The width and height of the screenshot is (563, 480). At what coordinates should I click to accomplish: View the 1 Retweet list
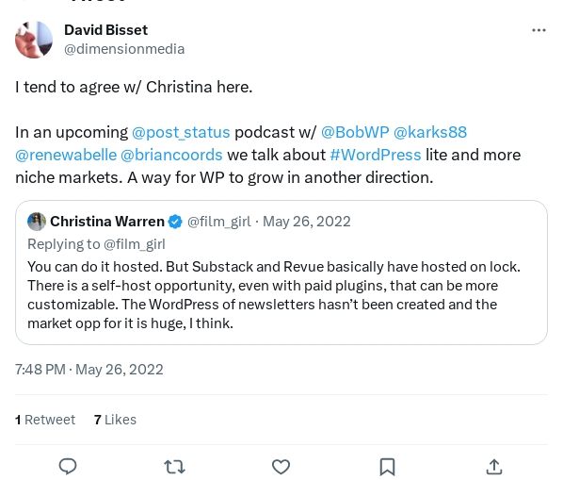click(45, 420)
